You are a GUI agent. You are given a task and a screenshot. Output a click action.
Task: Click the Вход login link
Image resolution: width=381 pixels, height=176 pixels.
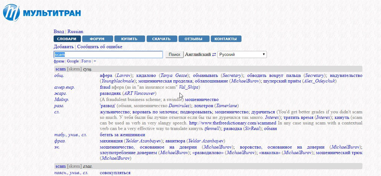[59, 31]
